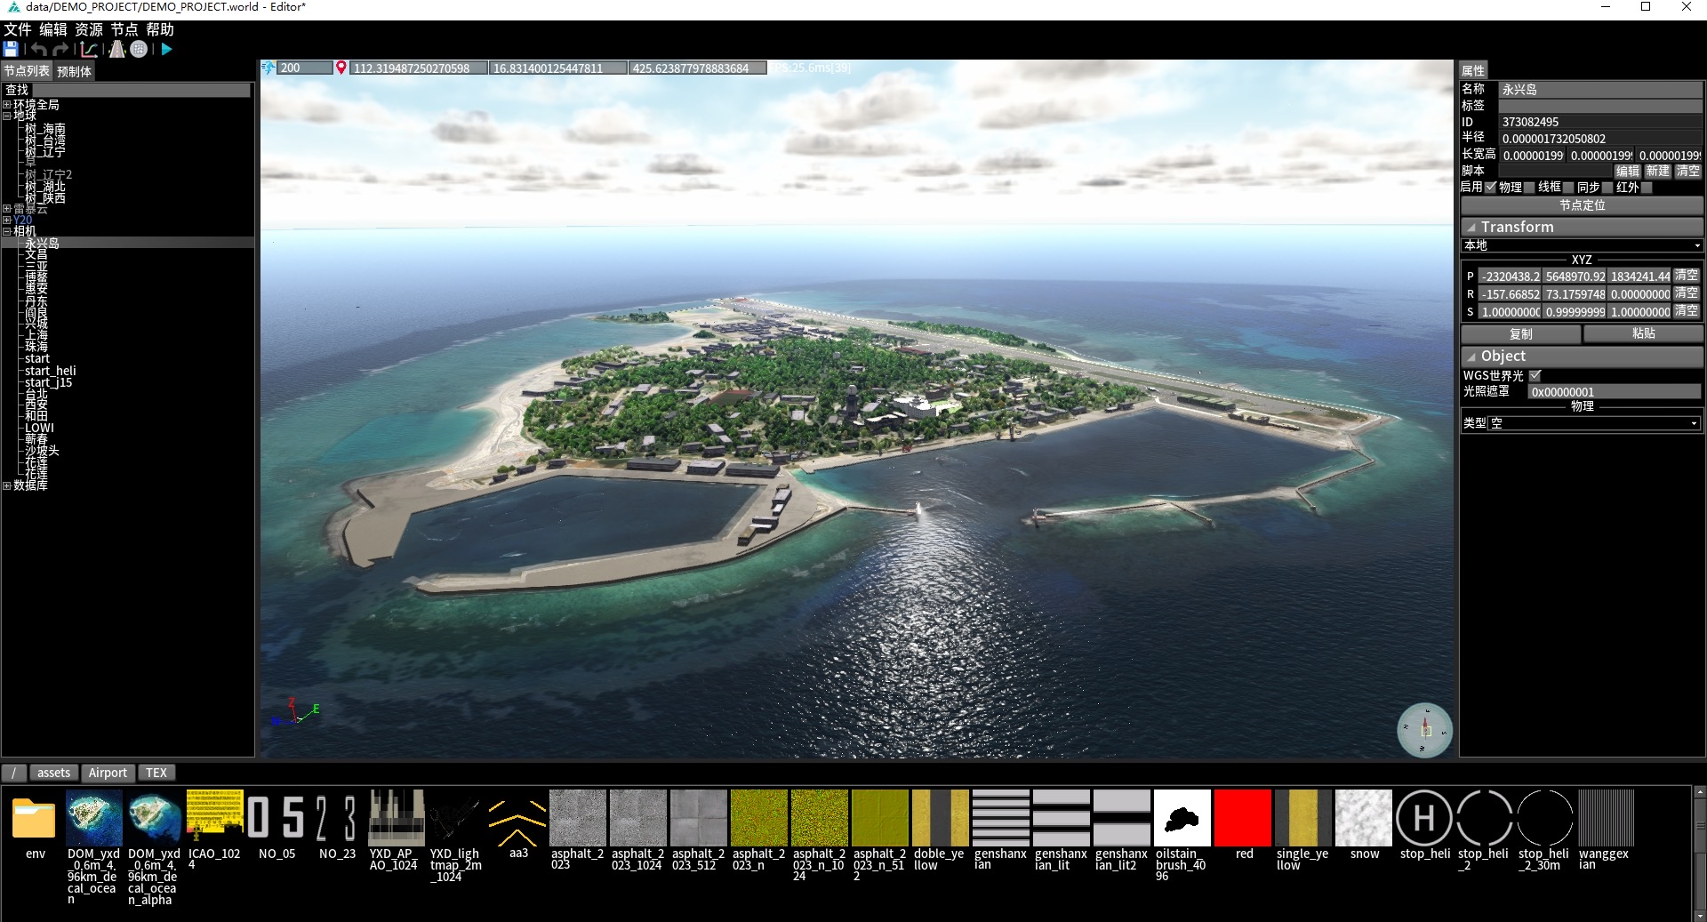This screenshot has width=1707, height=922.
Task: Click the save floppy disk icon
Action: pyautogui.click(x=11, y=50)
